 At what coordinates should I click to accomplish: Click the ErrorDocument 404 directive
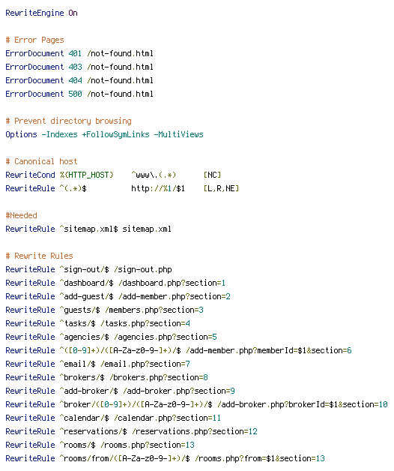[79, 80]
